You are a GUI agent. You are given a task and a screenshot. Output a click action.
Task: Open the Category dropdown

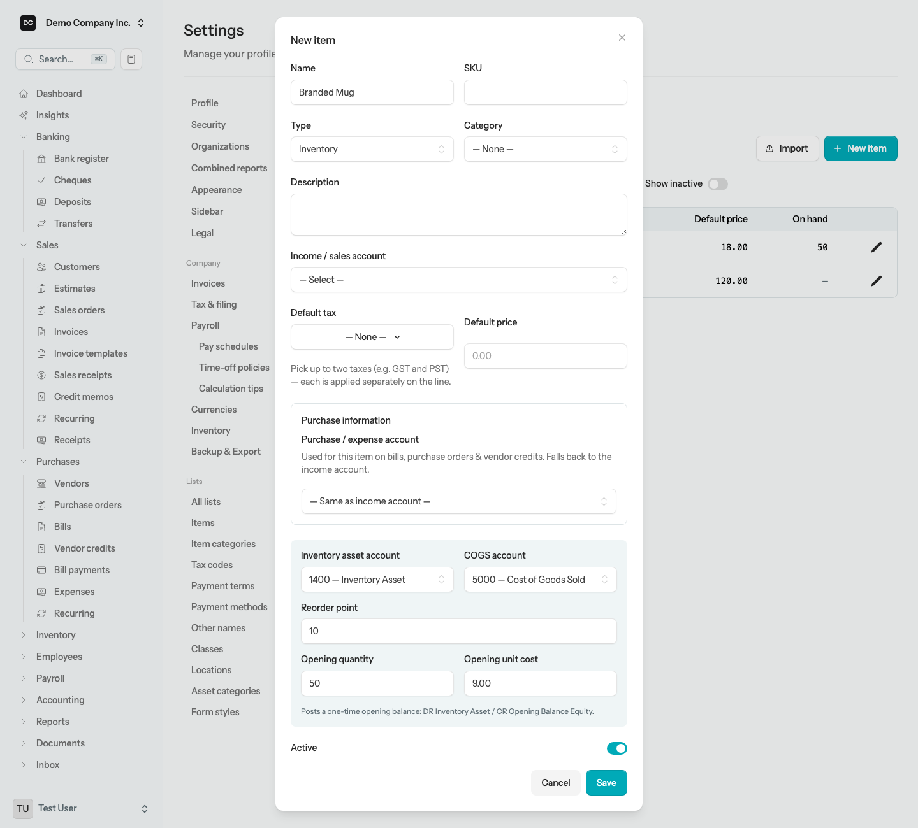[546, 149]
